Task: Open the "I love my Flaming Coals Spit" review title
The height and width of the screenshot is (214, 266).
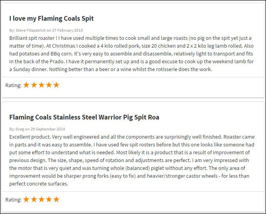Action: (x=51, y=18)
